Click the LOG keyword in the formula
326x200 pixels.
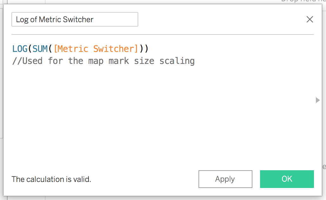click(x=20, y=49)
